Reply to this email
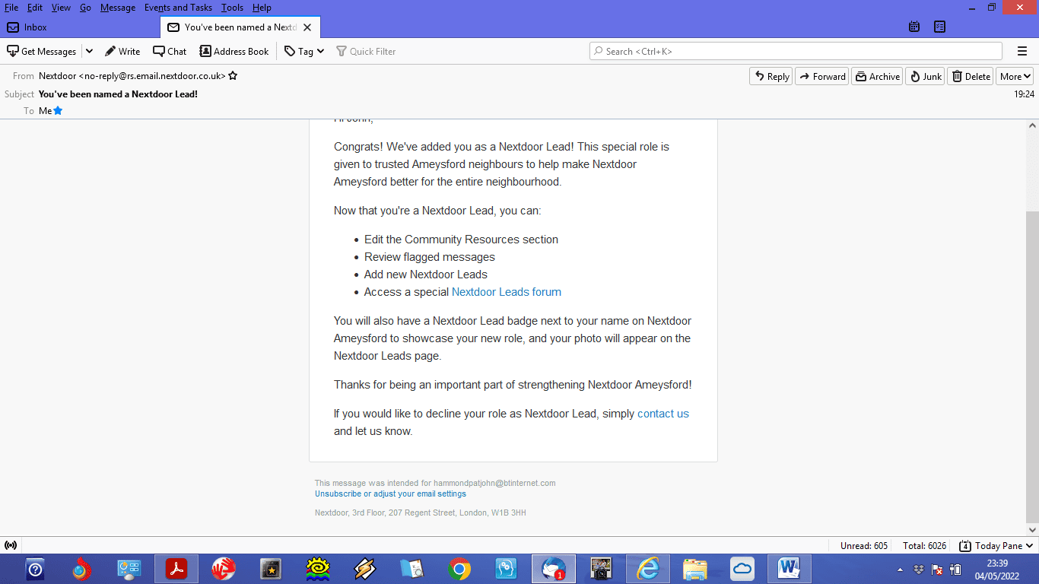This screenshot has width=1039, height=584. [771, 76]
